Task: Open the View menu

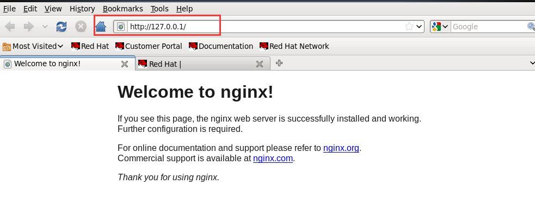Action: click(53, 9)
